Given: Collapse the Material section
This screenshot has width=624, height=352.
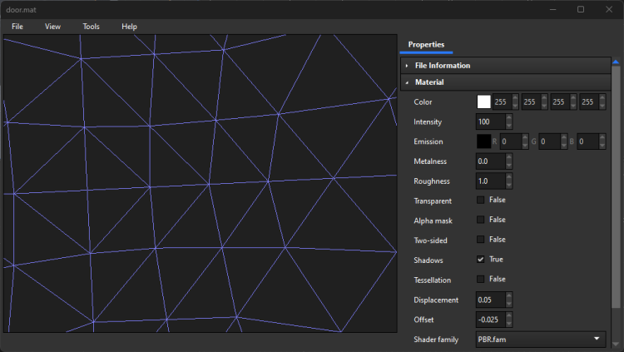Looking at the screenshot, I should pyautogui.click(x=429, y=82).
